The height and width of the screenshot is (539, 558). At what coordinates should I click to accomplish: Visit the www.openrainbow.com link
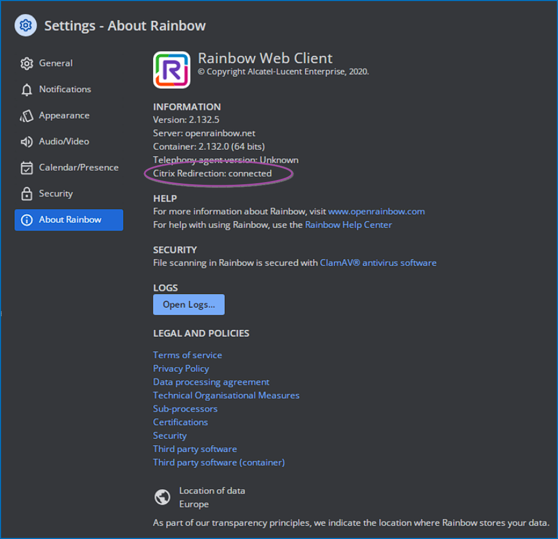click(x=376, y=211)
